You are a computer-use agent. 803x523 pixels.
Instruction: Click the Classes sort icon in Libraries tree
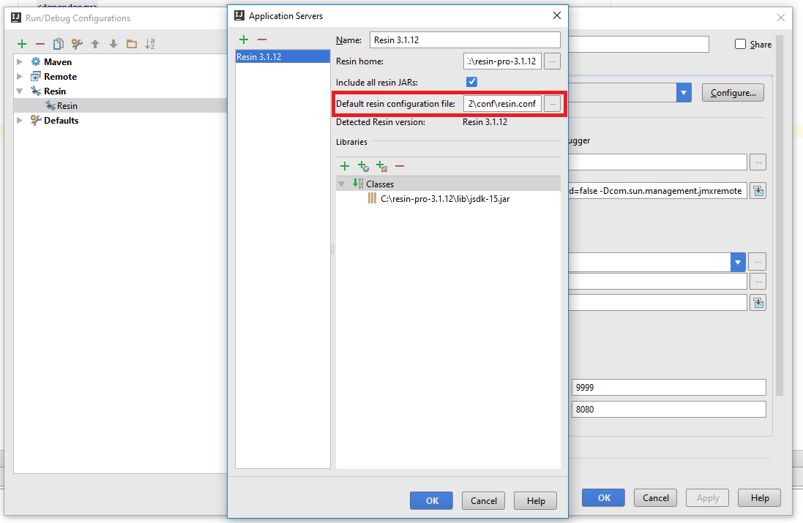pyautogui.click(x=358, y=184)
